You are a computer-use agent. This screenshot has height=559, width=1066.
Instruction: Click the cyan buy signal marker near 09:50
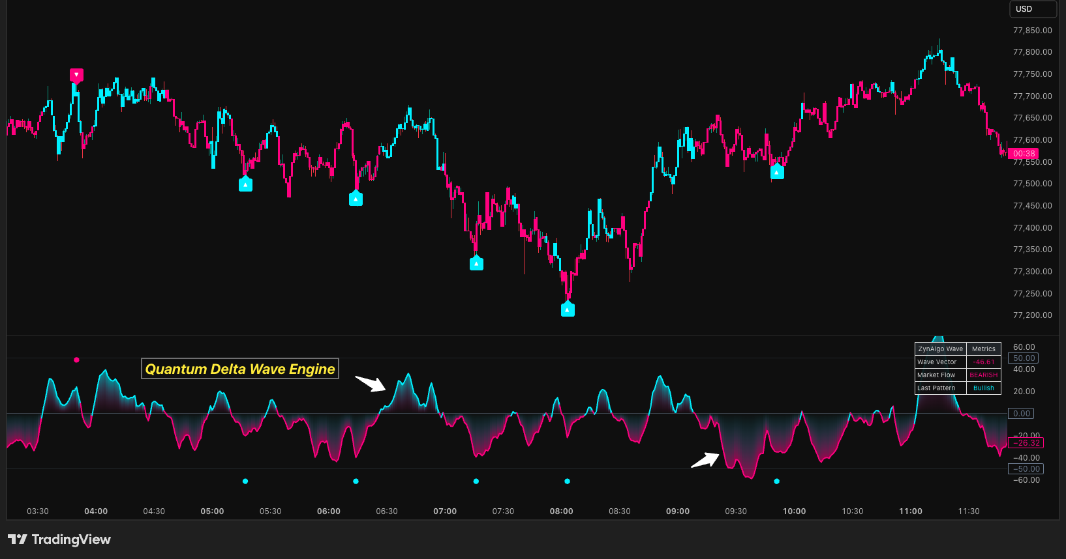coord(777,171)
